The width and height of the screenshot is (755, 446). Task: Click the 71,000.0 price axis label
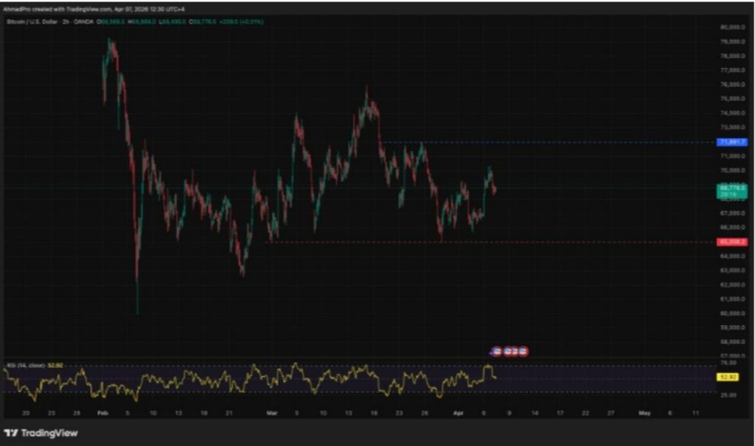(732, 156)
